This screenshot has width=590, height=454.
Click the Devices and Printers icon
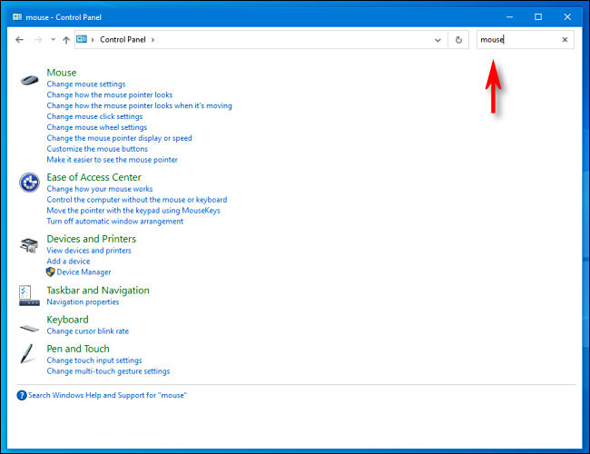29,245
